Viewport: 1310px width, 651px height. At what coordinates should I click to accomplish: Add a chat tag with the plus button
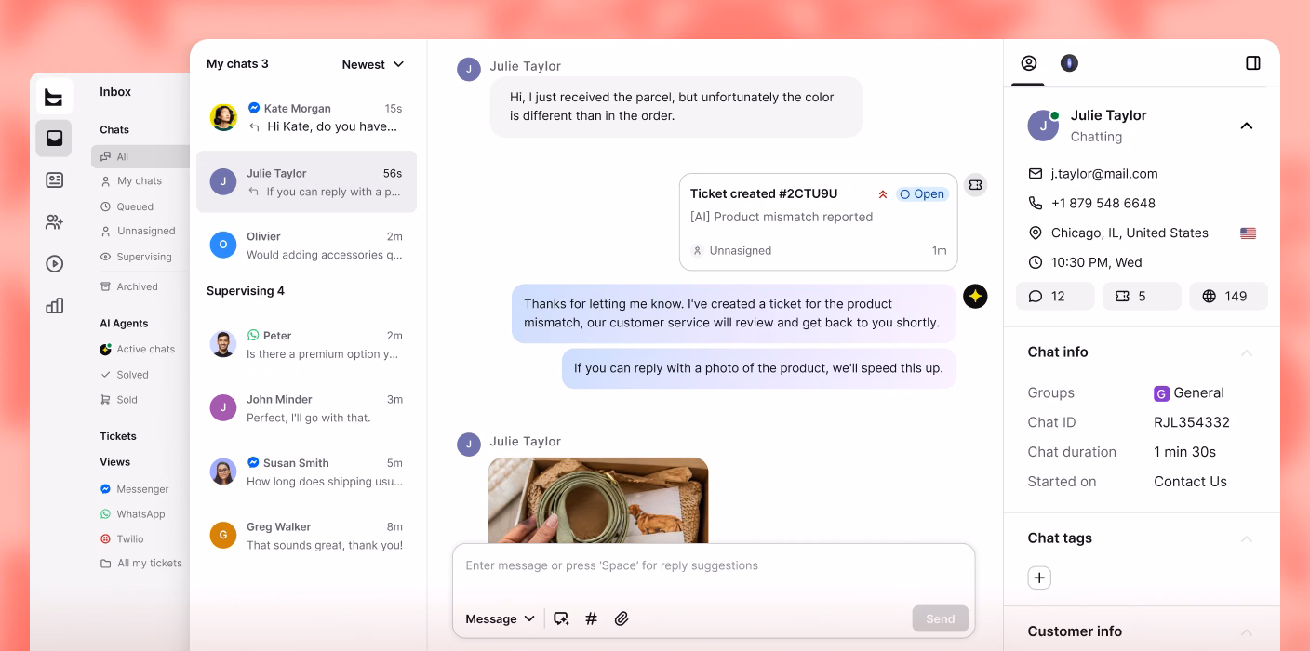point(1039,578)
